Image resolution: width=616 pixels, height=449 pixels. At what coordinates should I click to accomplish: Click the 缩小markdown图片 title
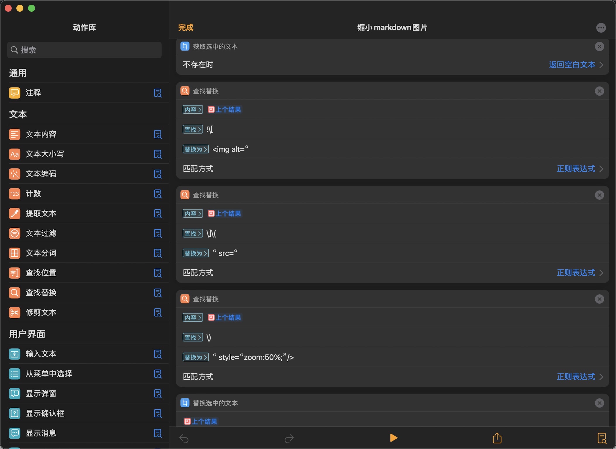[392, 27]
